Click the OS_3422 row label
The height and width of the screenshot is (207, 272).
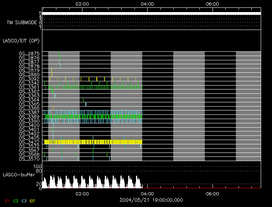(29, 142)
